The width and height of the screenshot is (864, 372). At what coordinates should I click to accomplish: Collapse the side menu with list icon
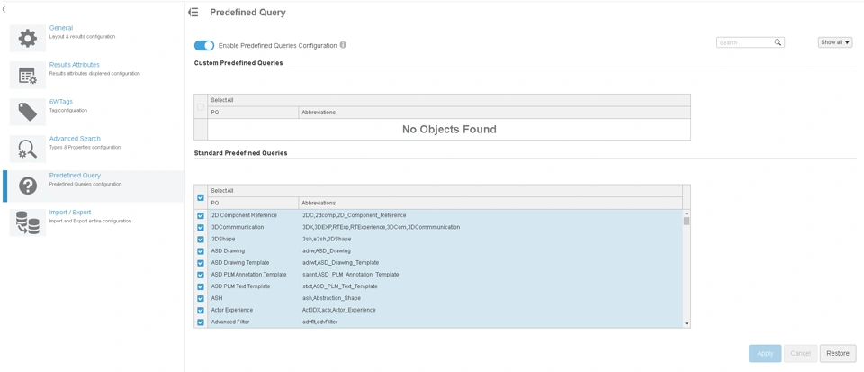193,13
